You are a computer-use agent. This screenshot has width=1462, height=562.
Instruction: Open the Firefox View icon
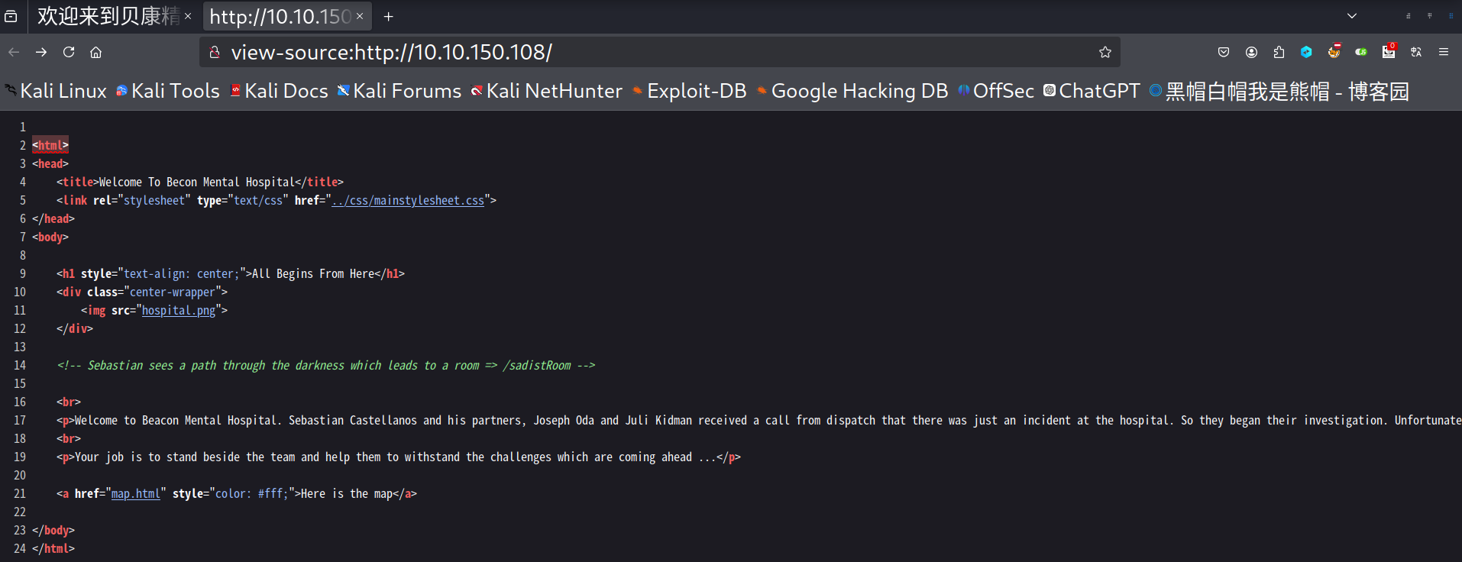click(x=11, y=16)
